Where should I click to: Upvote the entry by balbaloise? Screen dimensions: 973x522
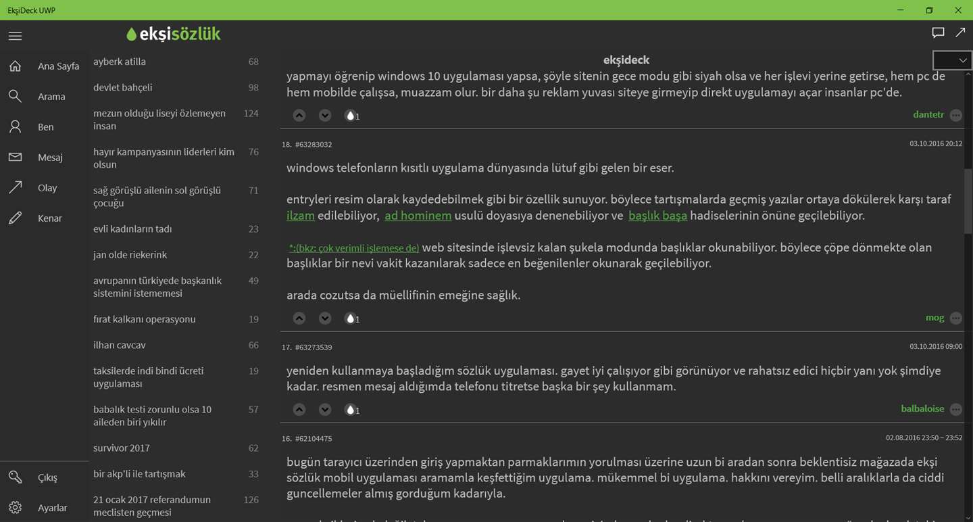click(299, 409)
